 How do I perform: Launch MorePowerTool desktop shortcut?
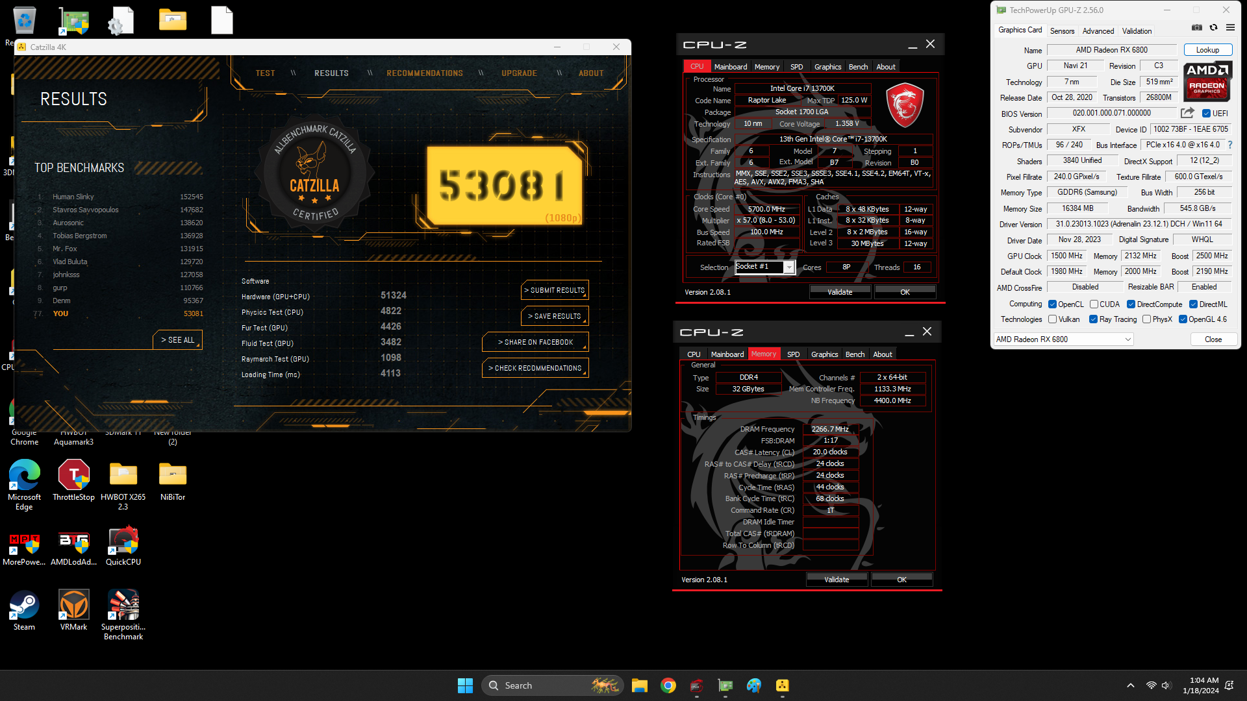[24, 548]
